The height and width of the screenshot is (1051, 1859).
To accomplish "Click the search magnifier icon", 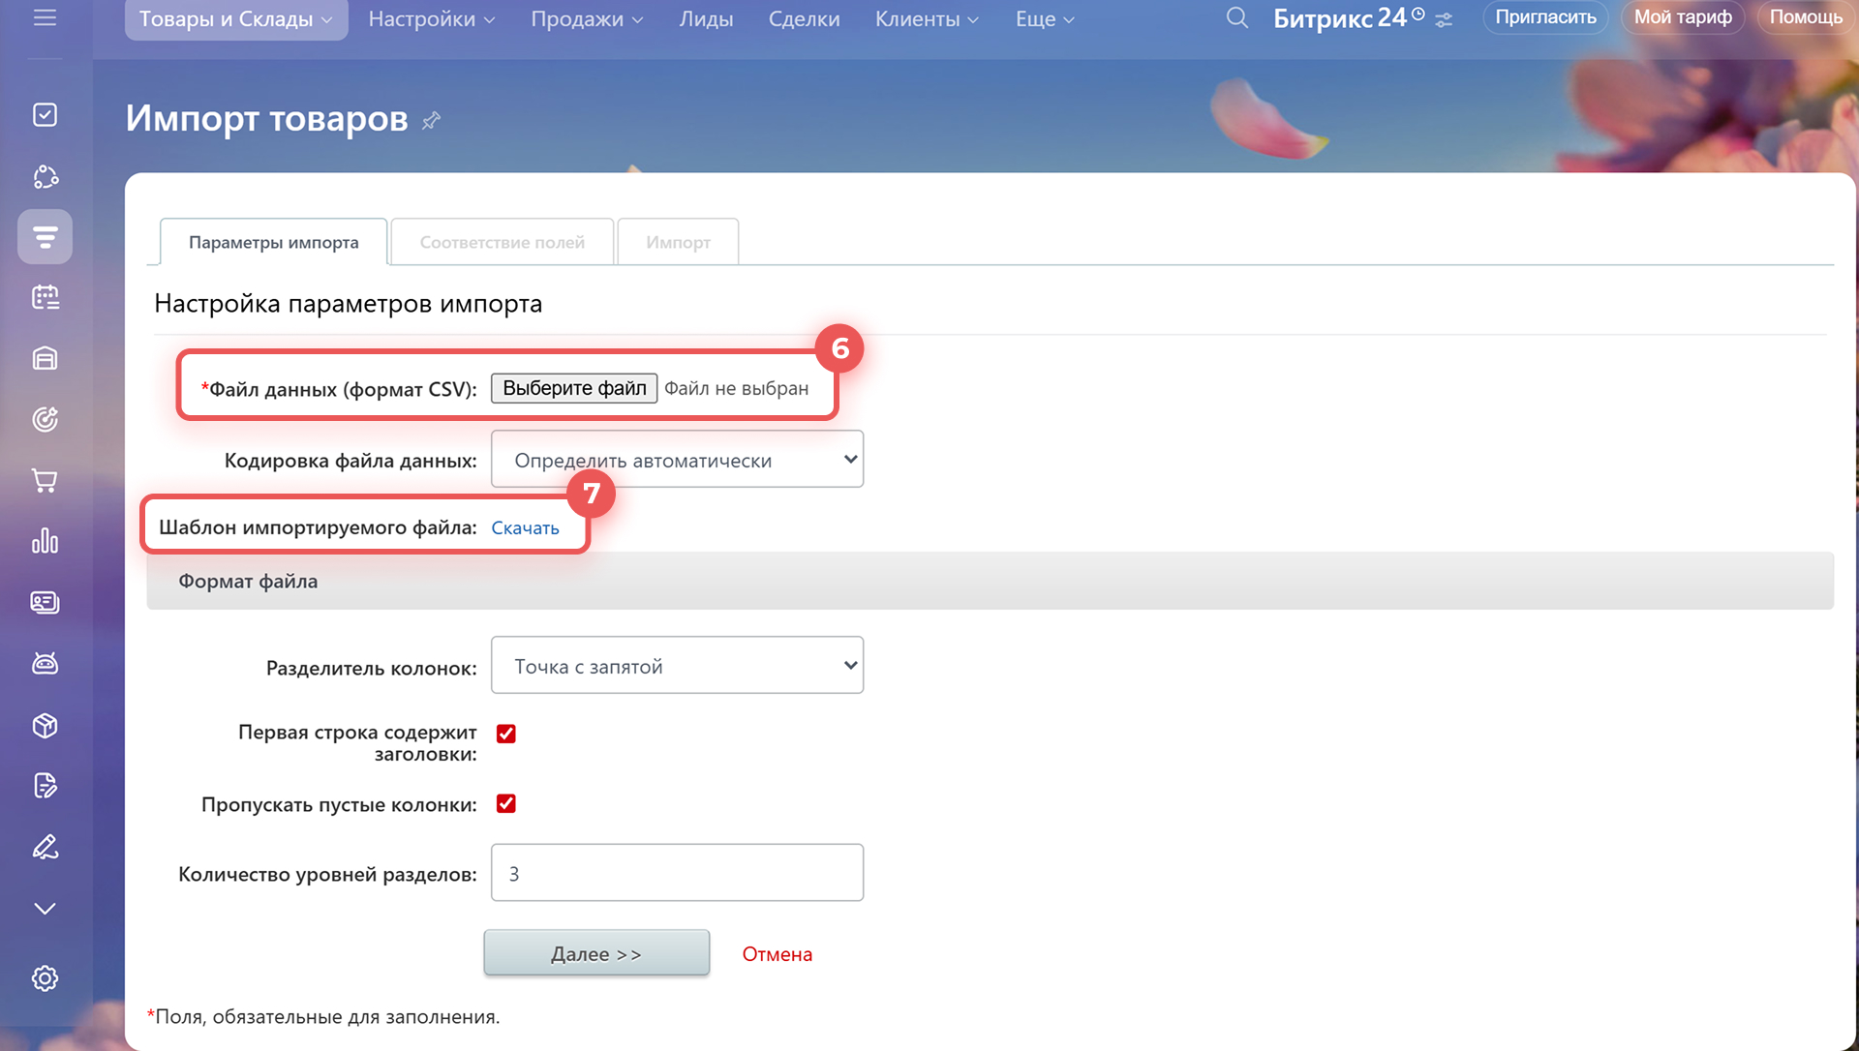I will (1236, 18).
